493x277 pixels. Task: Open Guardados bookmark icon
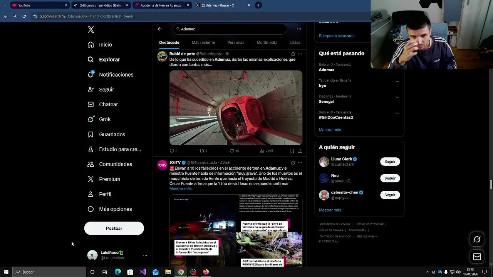click(x=91, y=134)
